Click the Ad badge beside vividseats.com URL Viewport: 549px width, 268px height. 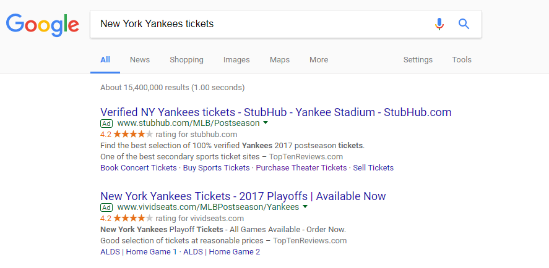coord(106,207)
